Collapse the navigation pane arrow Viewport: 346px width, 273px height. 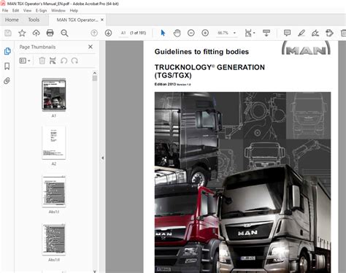tap(103, 158)
